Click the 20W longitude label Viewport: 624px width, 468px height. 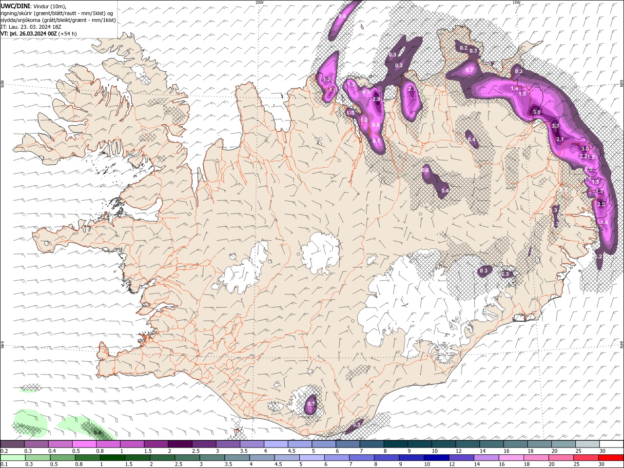(259, 2)
